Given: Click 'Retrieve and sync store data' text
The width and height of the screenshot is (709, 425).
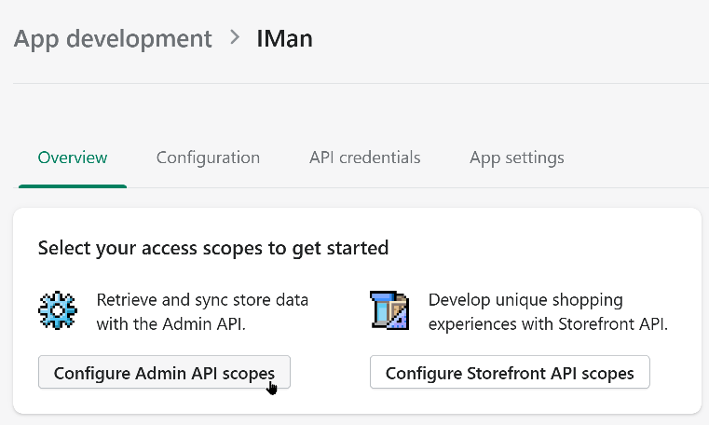Looking at the screenshot, I should click(202, 301).
